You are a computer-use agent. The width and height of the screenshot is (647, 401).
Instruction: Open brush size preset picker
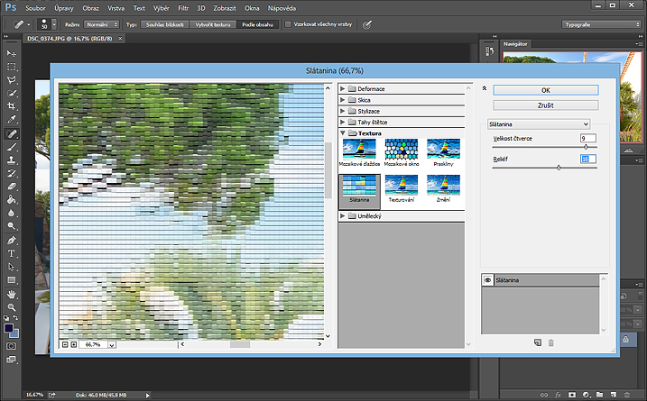pyautogui.click(x=54, y=24)
